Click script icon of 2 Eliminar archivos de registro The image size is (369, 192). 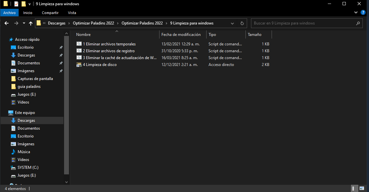click(x=79, y=51)
